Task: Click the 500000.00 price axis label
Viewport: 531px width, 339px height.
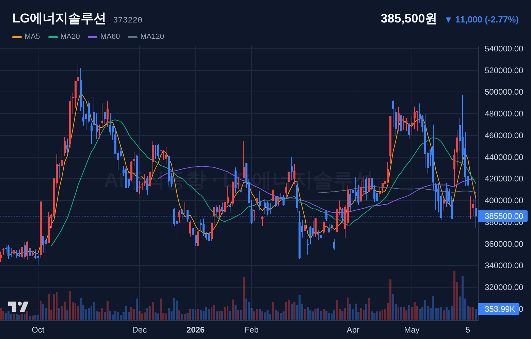Action: coord(504,92)
